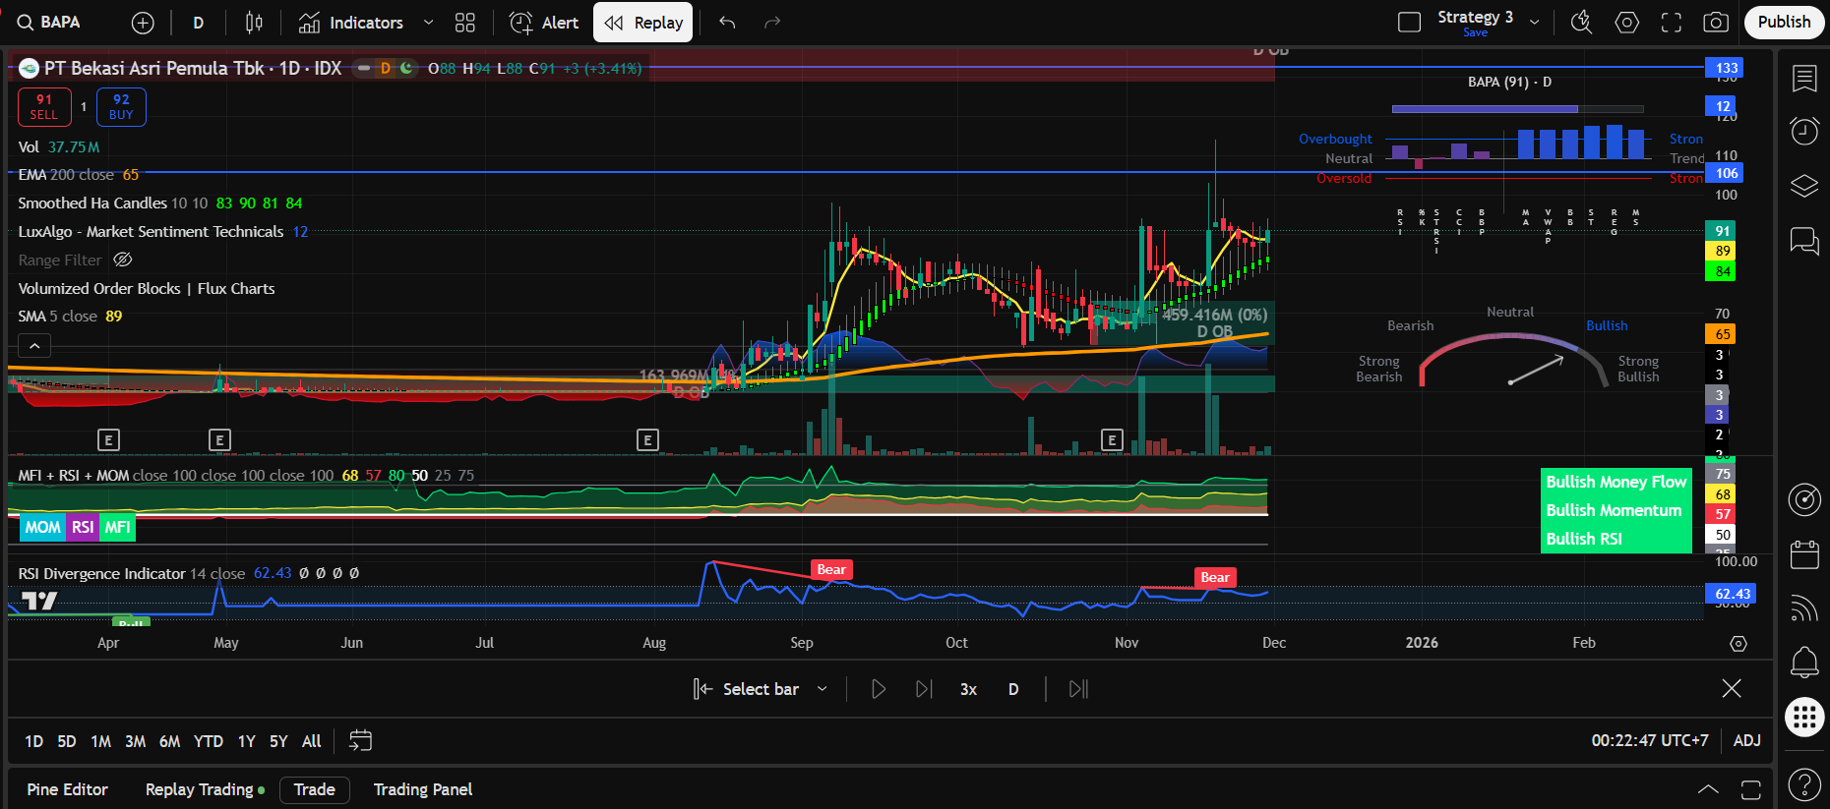Enter fullscreen mode icon
Screen dimensions: 1830x809
1672,23
